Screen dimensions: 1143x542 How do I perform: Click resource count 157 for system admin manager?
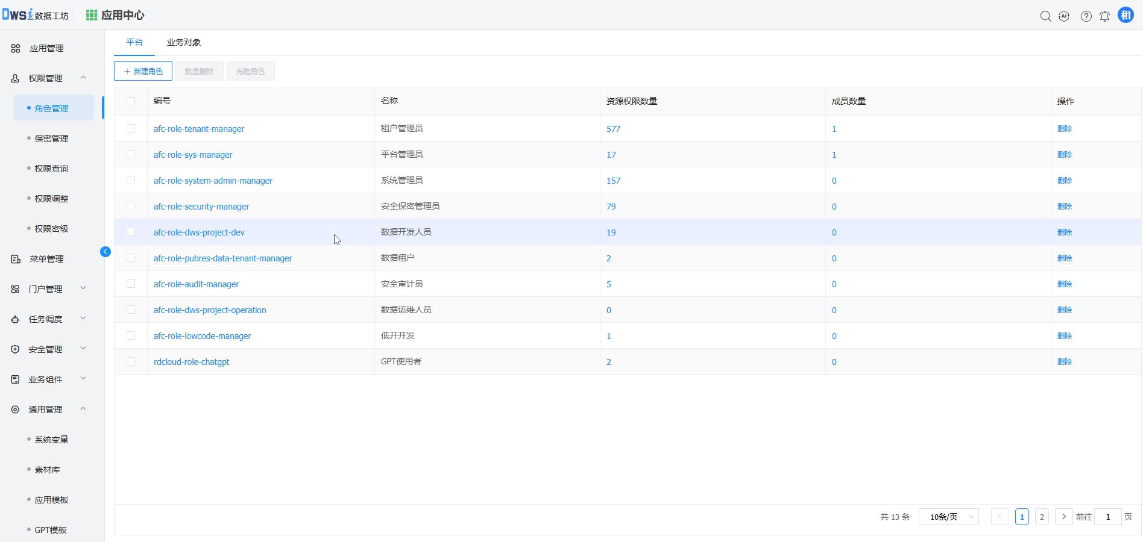(x=613, y=181)
